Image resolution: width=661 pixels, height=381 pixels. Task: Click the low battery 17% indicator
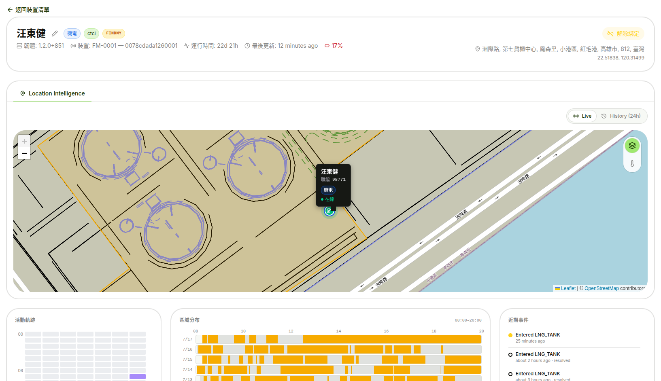point(334,46)
